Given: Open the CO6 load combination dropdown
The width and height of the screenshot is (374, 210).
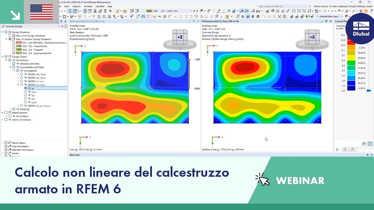Looking at the screenshot, I should 191,11.
